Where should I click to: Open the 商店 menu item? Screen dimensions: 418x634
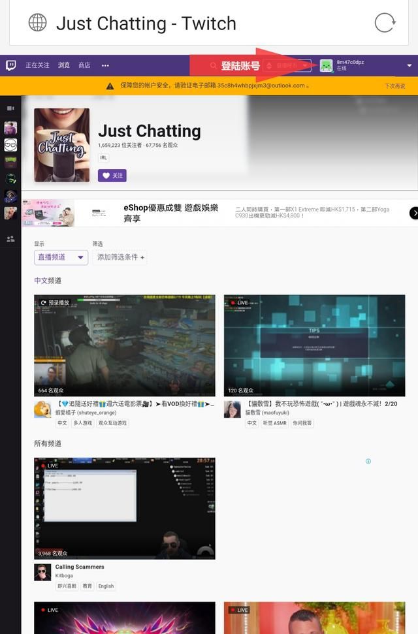(84, 65)
